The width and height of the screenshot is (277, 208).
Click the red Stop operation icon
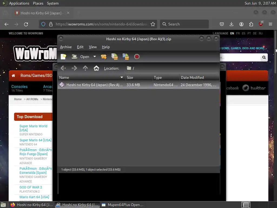pos(137,57)
